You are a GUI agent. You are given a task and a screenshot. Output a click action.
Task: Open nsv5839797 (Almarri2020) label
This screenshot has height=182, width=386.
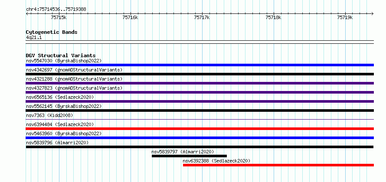point(183,152)
